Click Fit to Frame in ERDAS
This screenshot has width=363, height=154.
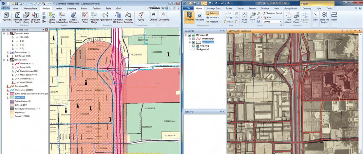click(244, 18)
